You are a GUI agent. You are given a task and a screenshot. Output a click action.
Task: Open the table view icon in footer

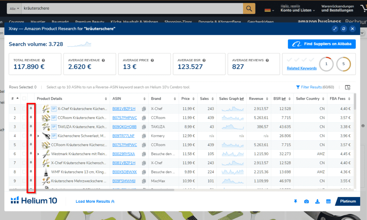[x=328, y=201]
